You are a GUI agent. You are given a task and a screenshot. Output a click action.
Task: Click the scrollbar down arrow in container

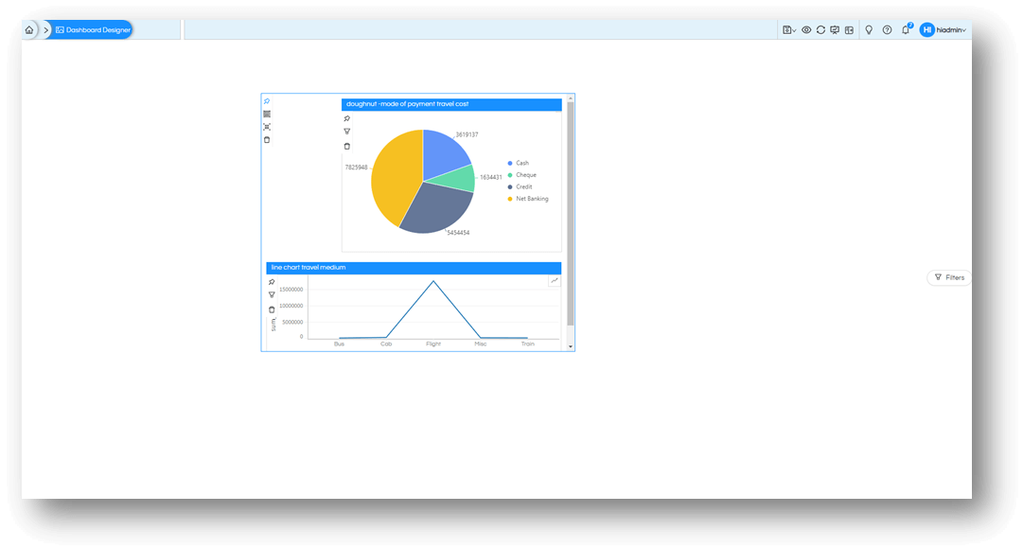coord(571,346)
